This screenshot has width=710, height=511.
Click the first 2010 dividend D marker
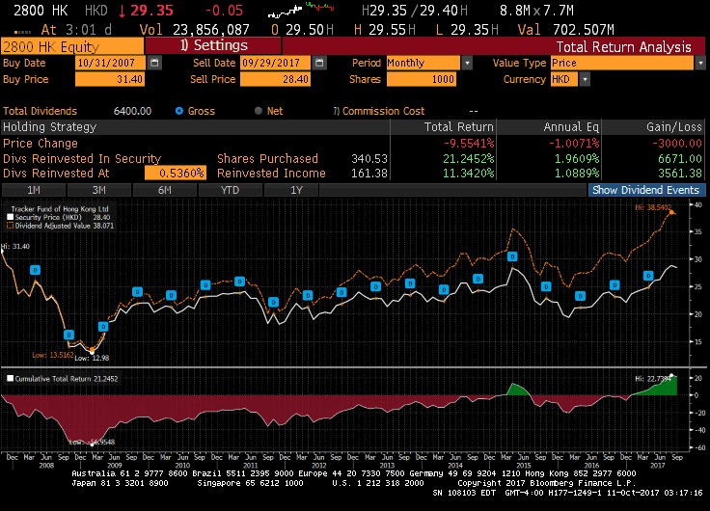171,296
